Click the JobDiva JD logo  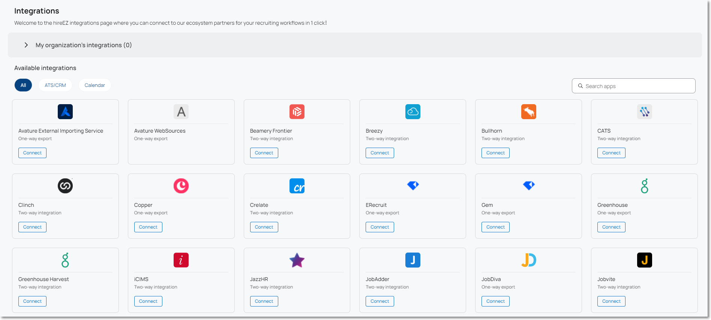click(529, 260)
